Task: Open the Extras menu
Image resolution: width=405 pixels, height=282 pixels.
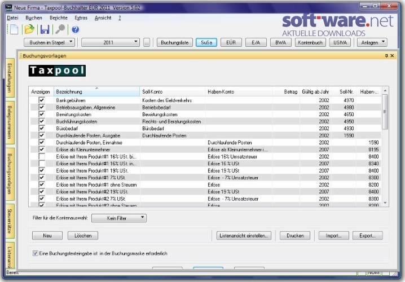Action: (x=81, y=18)
